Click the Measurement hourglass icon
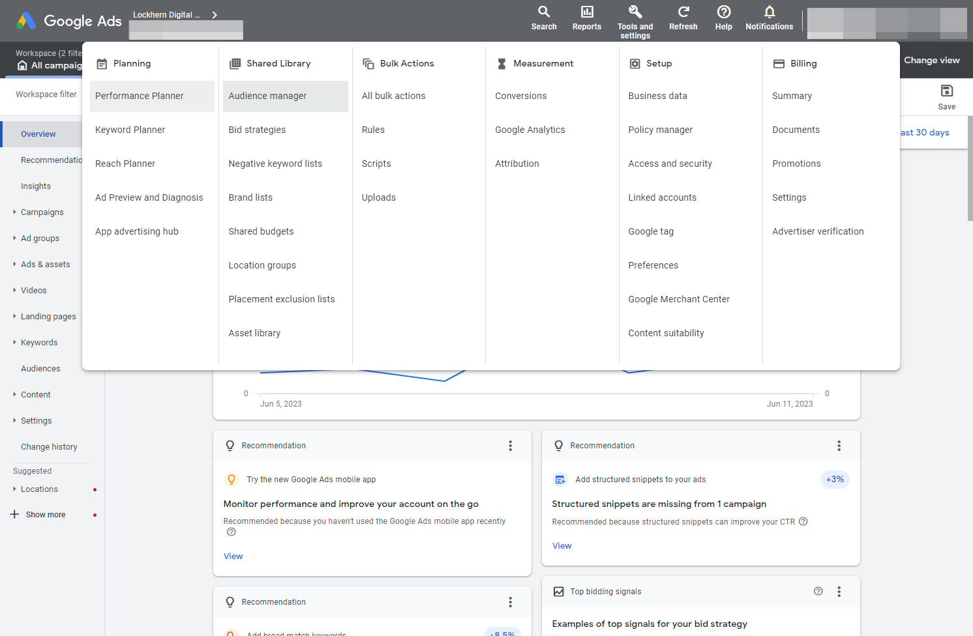The width and height of the screenshot is (973, 636). [x=501, y=64]
